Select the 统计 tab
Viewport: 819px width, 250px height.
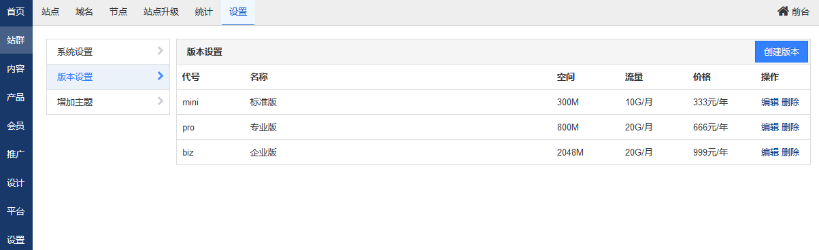(203, 12)
